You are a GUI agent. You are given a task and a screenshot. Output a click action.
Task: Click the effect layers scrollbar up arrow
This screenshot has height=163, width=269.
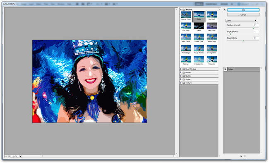click(261, 69)
